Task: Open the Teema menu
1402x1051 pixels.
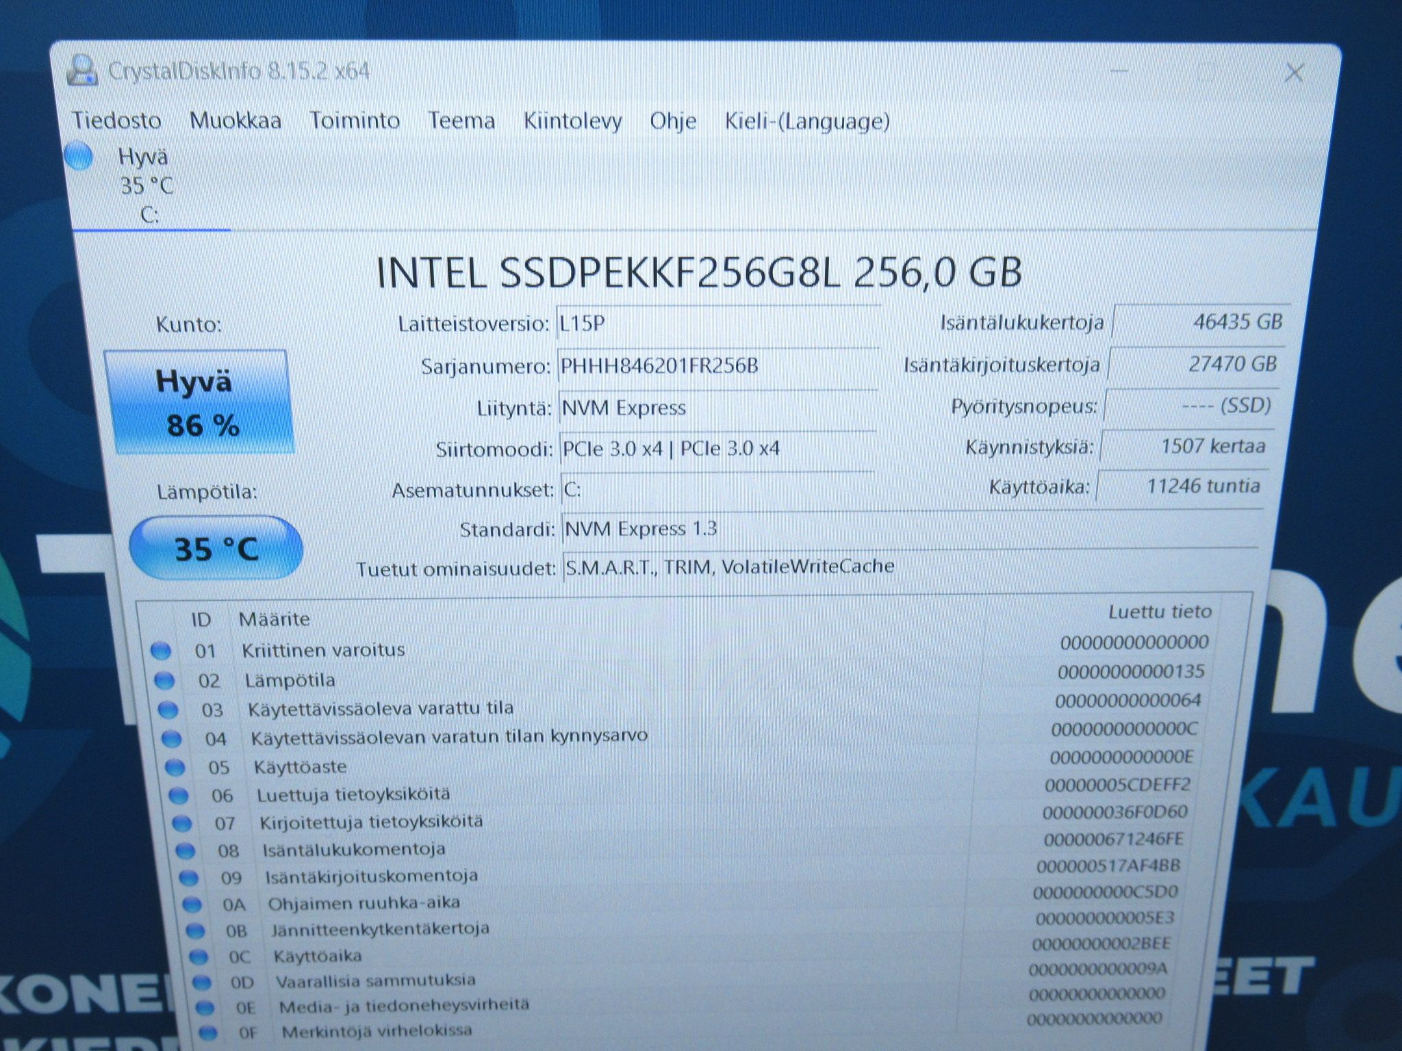Action: point(461,120)
